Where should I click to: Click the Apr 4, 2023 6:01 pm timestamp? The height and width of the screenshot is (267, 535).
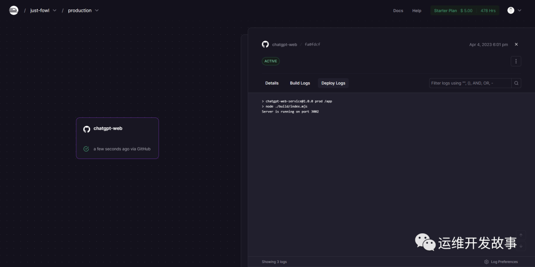tap(488, 45)
